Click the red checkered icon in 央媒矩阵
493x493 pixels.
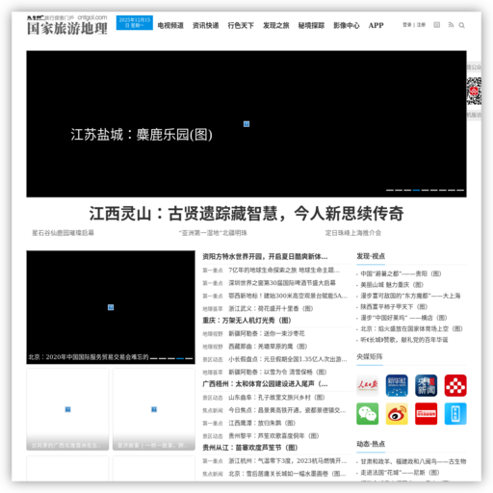coord(455,385)
